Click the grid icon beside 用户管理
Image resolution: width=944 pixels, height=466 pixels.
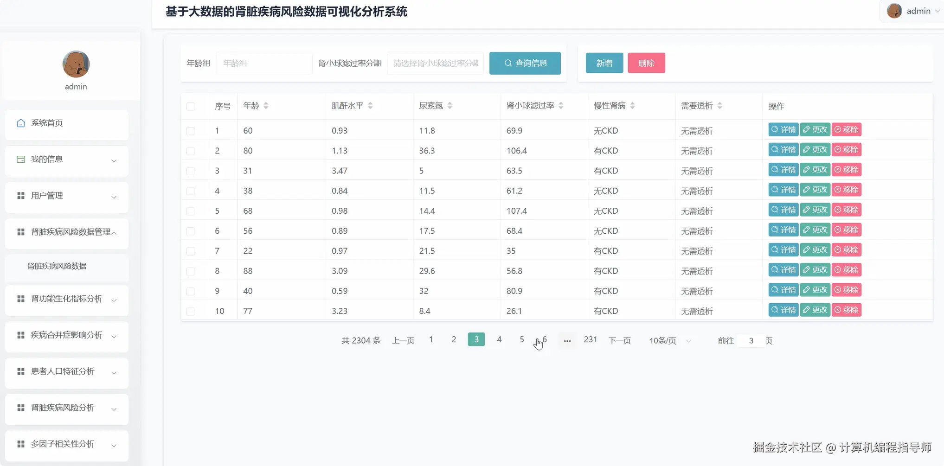click(20, 195)
